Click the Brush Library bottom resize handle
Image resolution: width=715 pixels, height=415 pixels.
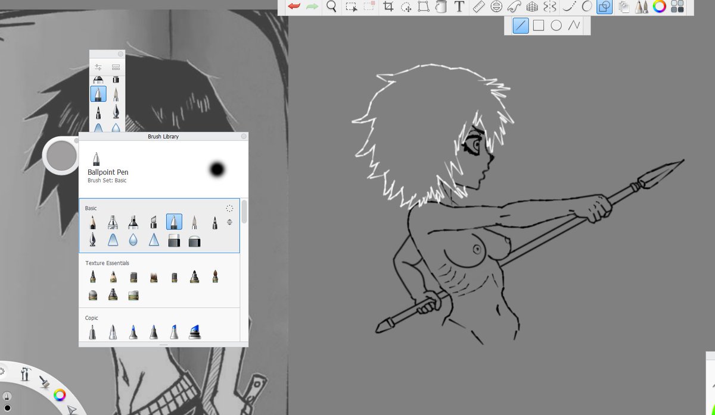(x=163, y=345)
